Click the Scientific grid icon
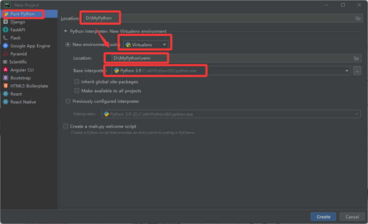The height and width of the screenshot is (224, 368). [5, 62]
